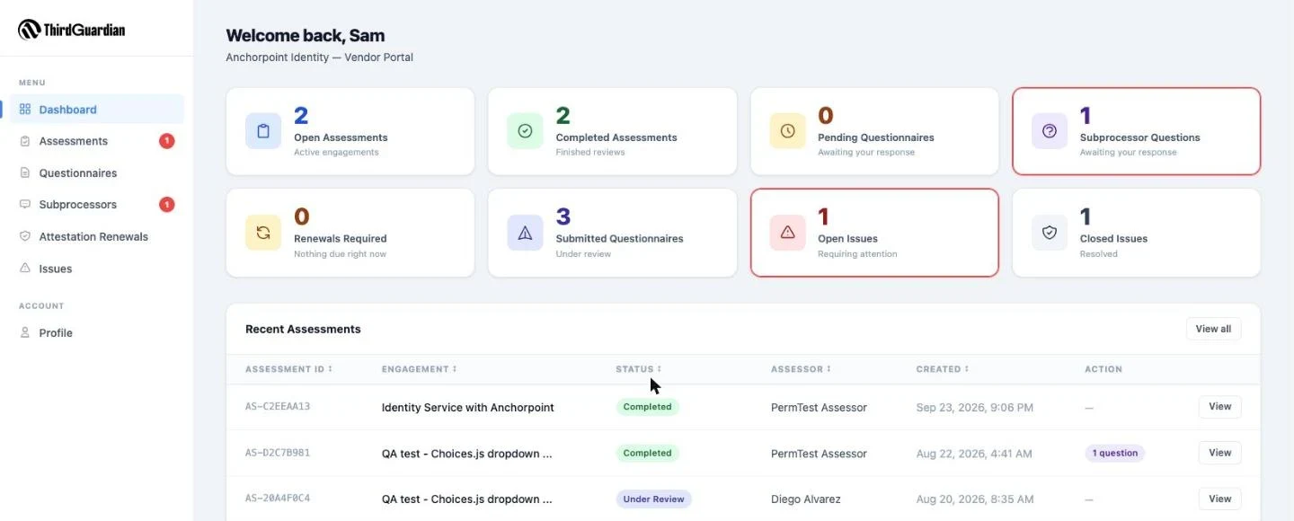Viewport: 1294px width, 521px height.
Task: Click the Pending Questionnaires label
Action: [876, 137]
